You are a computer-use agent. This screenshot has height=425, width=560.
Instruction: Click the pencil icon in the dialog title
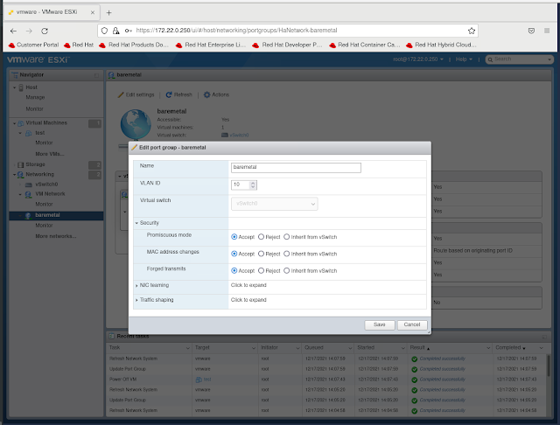[134, 148]
